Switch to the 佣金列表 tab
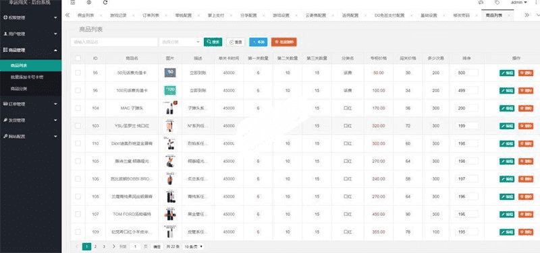 point(85,15)
